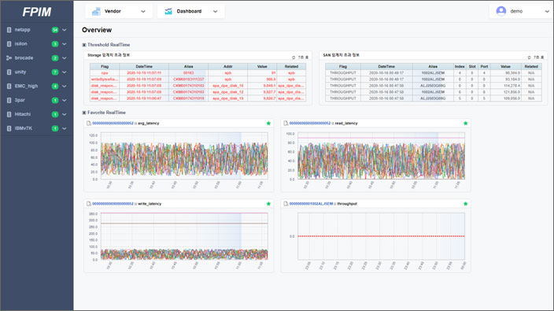Image resolution: width=554 pixels, height=311 pixels.
Task: Unfavorite the throughput chart star
Action: [x=465, y=204]
